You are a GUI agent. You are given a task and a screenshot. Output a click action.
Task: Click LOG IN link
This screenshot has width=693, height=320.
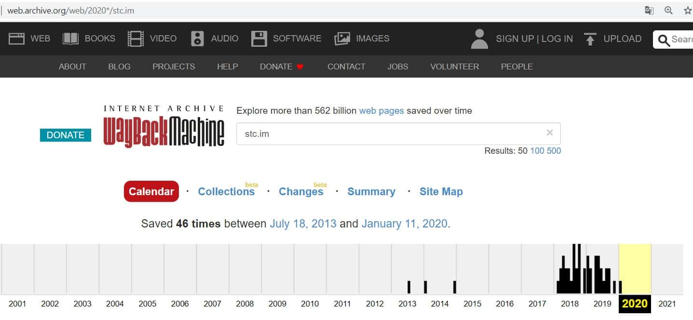pyautogui.click(x=557, y=39)
